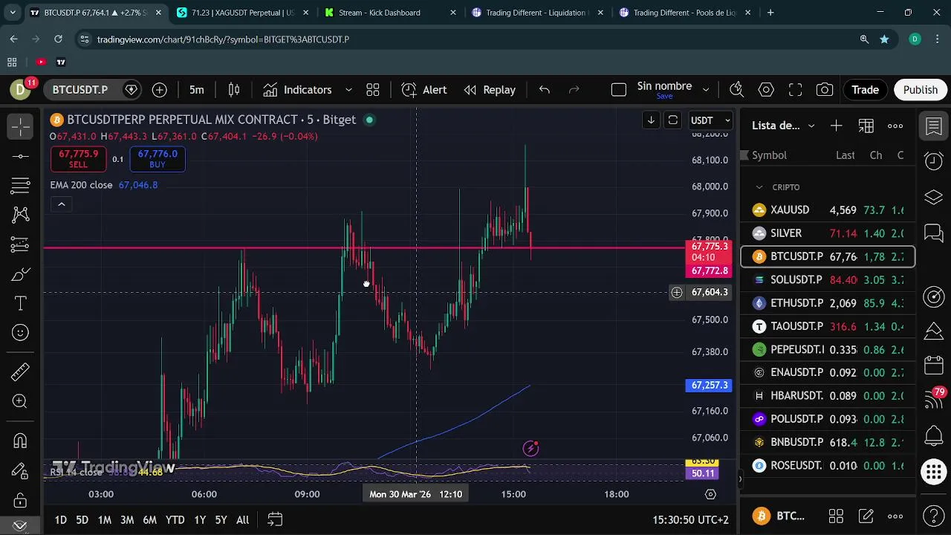951x535 pixels.
Task: Open the candlestick chart style selector
Action: 234,90
